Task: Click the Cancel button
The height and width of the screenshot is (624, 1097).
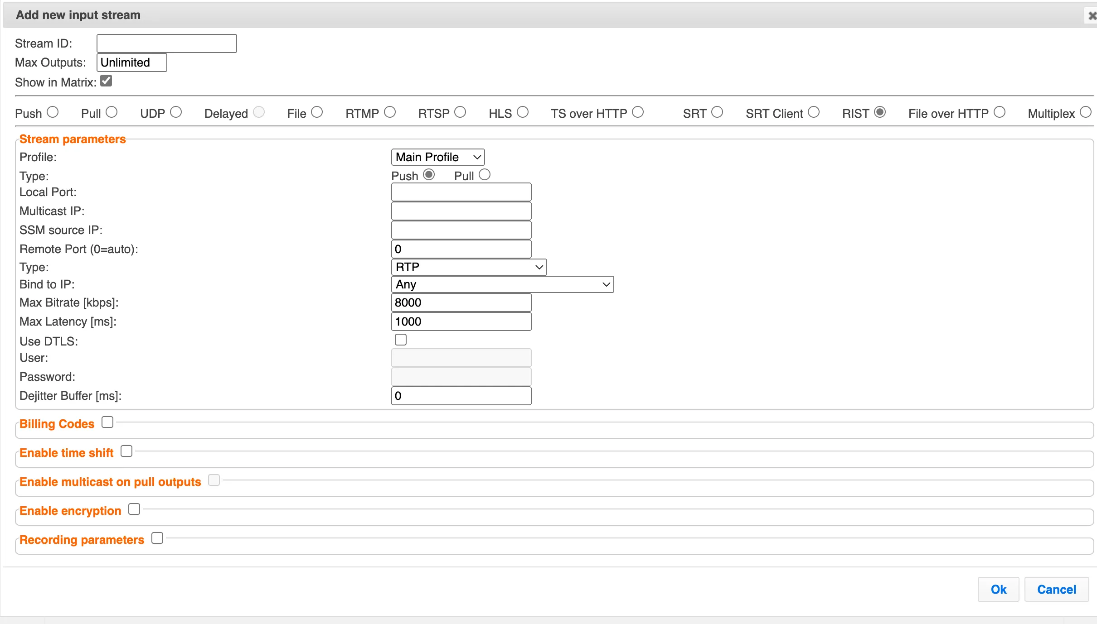Action: [x=1057, y=589]
